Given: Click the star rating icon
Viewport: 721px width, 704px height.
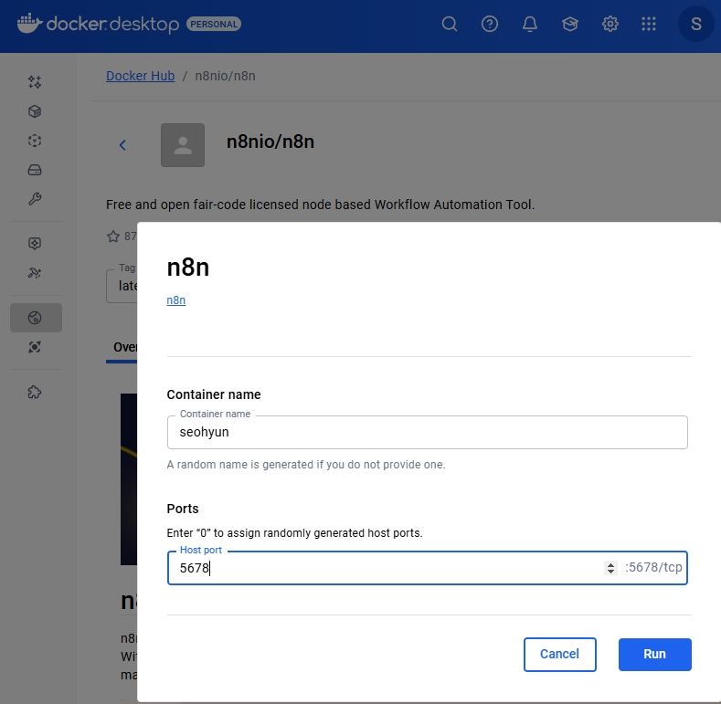Looking at the screenshot, I should point(113,236).
